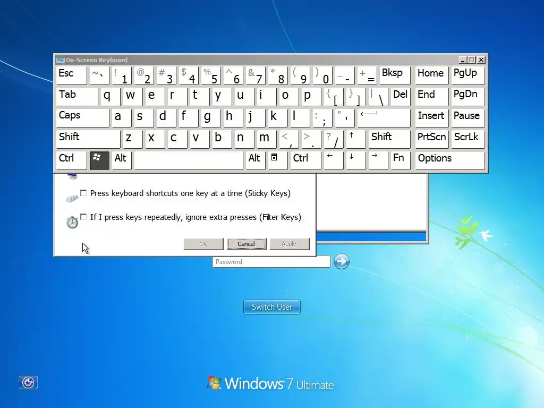Click the right Ctrl key
544x408 pixels.
(x=305, y=160)
